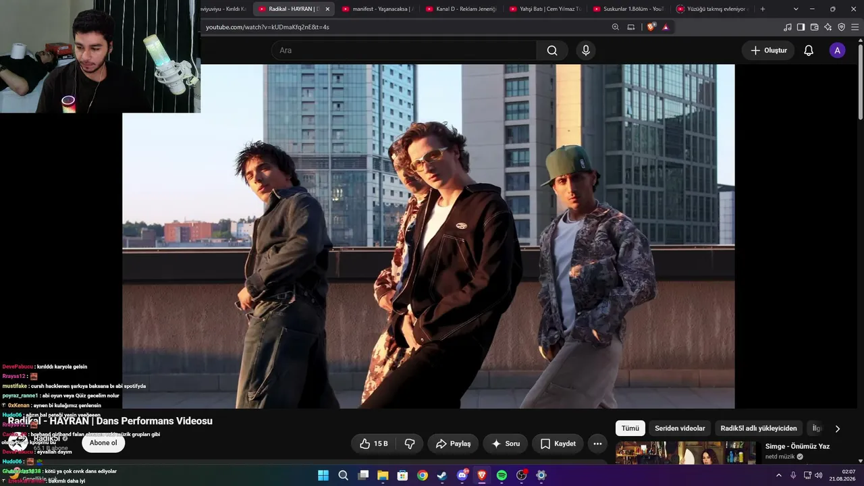864x486 pixels.
Task: Open Leo AI sparkle icon in toolbar
Action: pyautogui.click(x=828, y=27)
